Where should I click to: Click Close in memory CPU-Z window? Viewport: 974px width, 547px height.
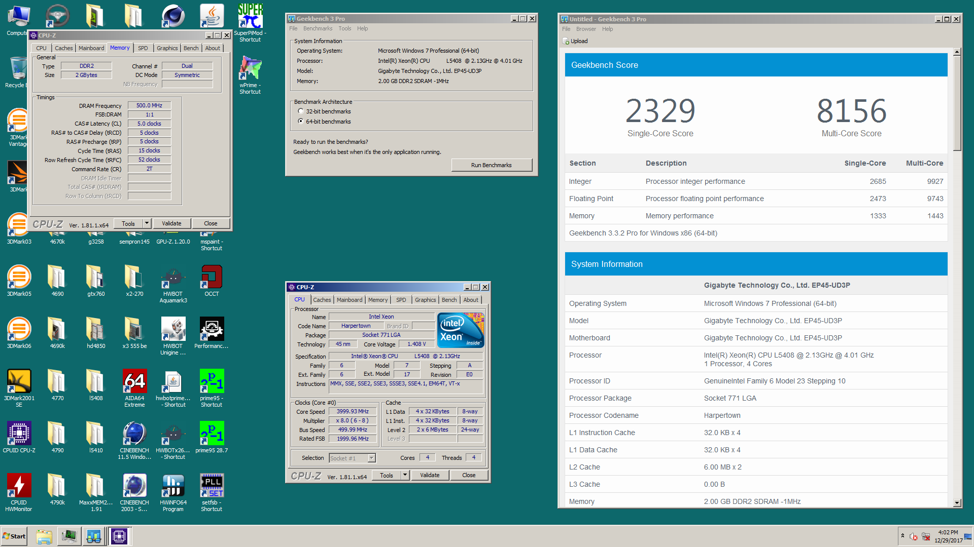point(211,223)
